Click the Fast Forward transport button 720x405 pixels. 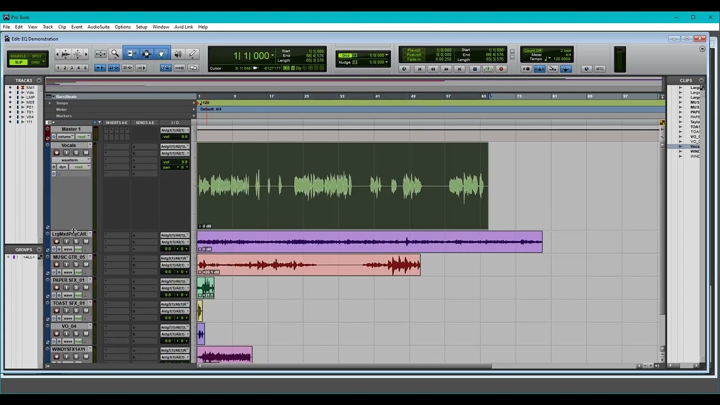click(x=446, y=69)
